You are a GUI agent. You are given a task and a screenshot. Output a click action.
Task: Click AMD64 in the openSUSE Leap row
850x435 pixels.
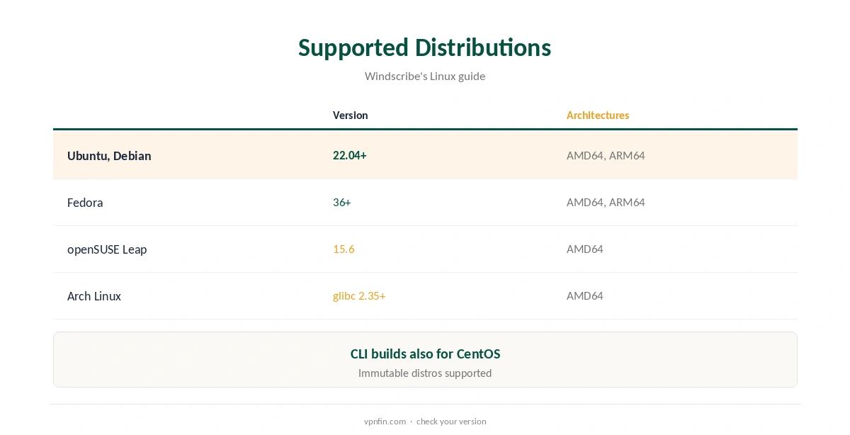click(585, 249)
